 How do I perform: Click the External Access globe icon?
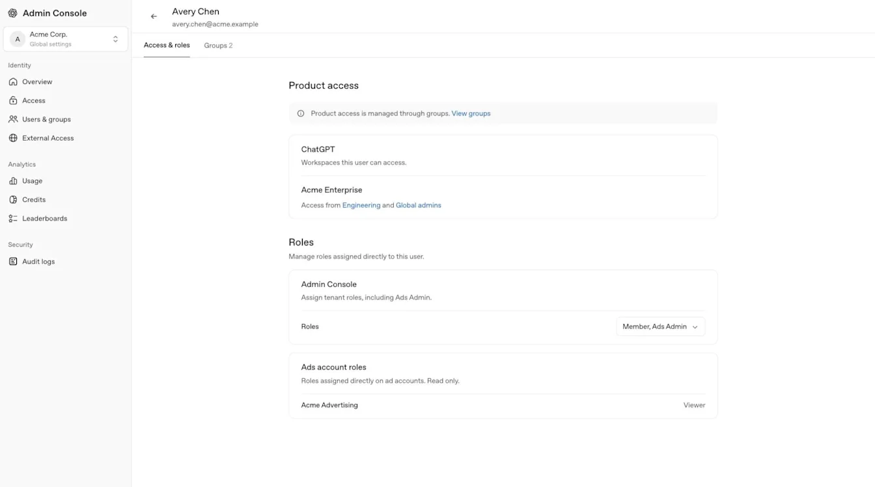click(x=13, y=138)
